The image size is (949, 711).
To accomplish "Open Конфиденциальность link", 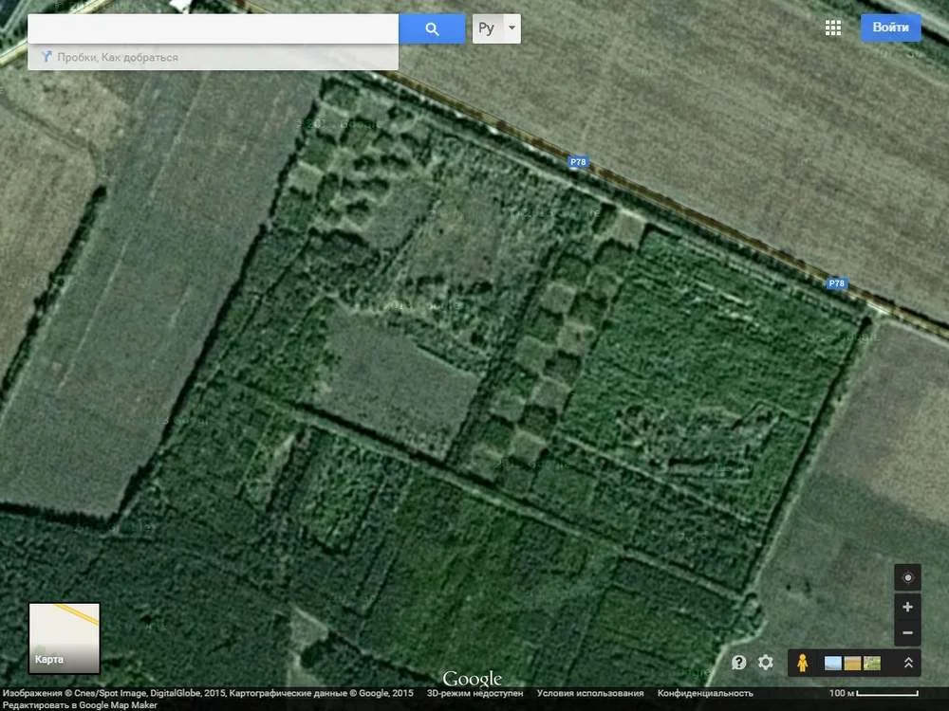I will 705,694.
